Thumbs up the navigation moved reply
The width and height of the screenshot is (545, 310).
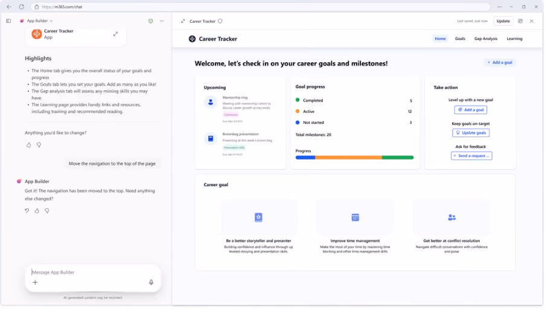click(37, 210)
